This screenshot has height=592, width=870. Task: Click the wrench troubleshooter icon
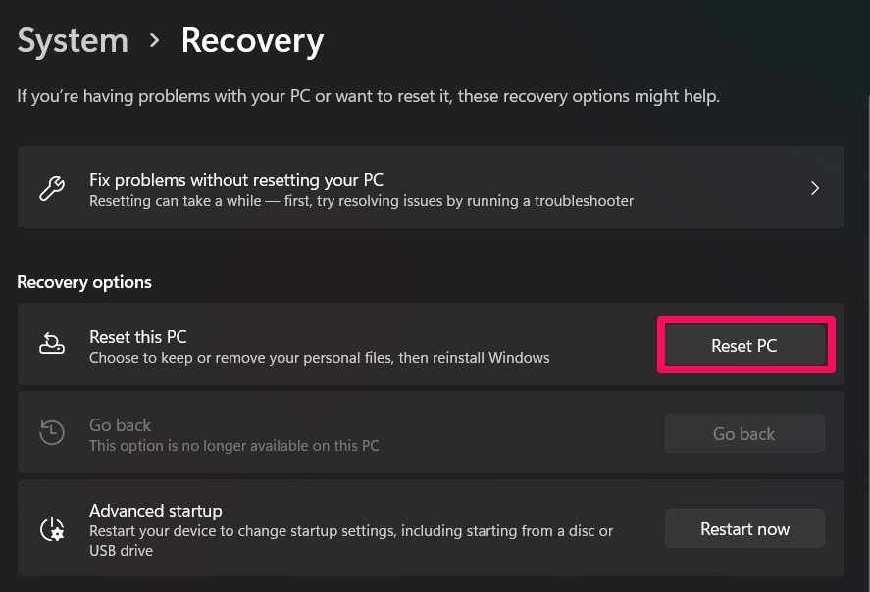51,188
